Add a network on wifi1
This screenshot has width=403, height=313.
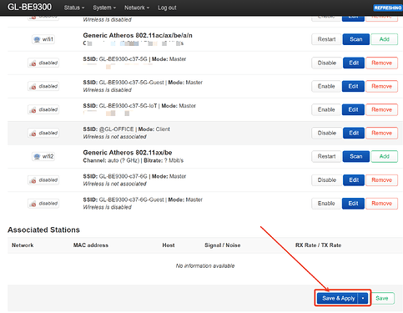[385, 39]
